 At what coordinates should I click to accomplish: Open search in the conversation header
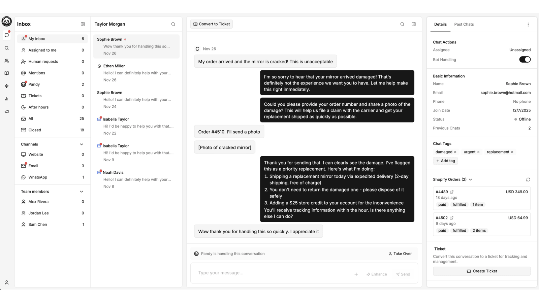(402, 24)
